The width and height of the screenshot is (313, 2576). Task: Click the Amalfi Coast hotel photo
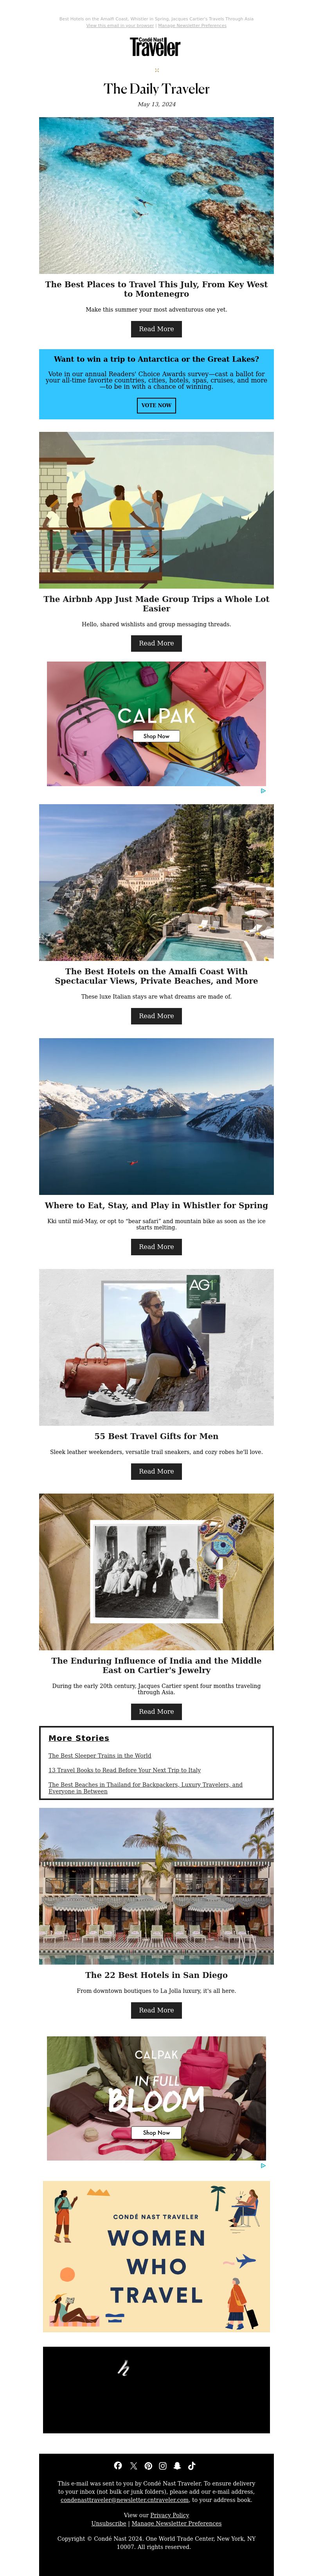click(x=156, y=882)
